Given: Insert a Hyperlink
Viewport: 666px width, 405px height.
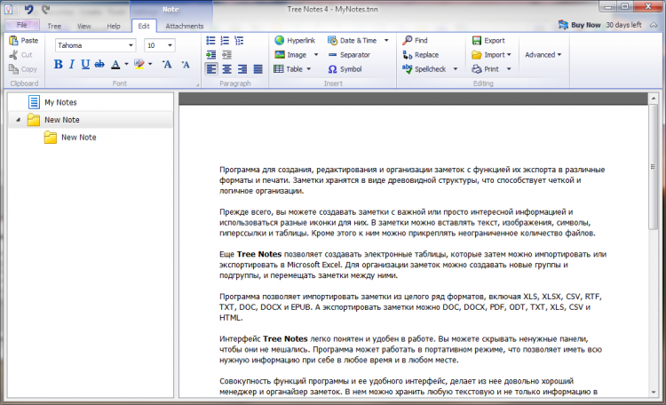Looking at the screenshot, I should point(295,40).
